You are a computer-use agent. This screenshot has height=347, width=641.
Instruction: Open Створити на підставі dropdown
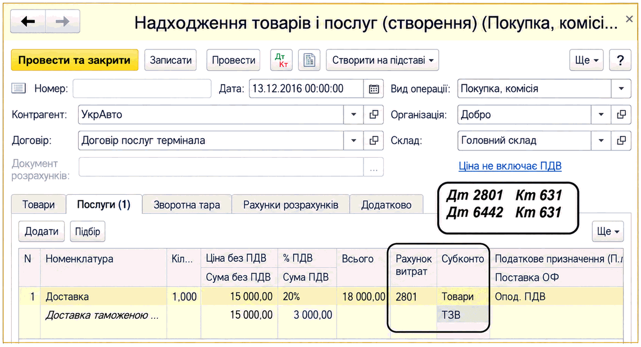click(x=382, y=60)
